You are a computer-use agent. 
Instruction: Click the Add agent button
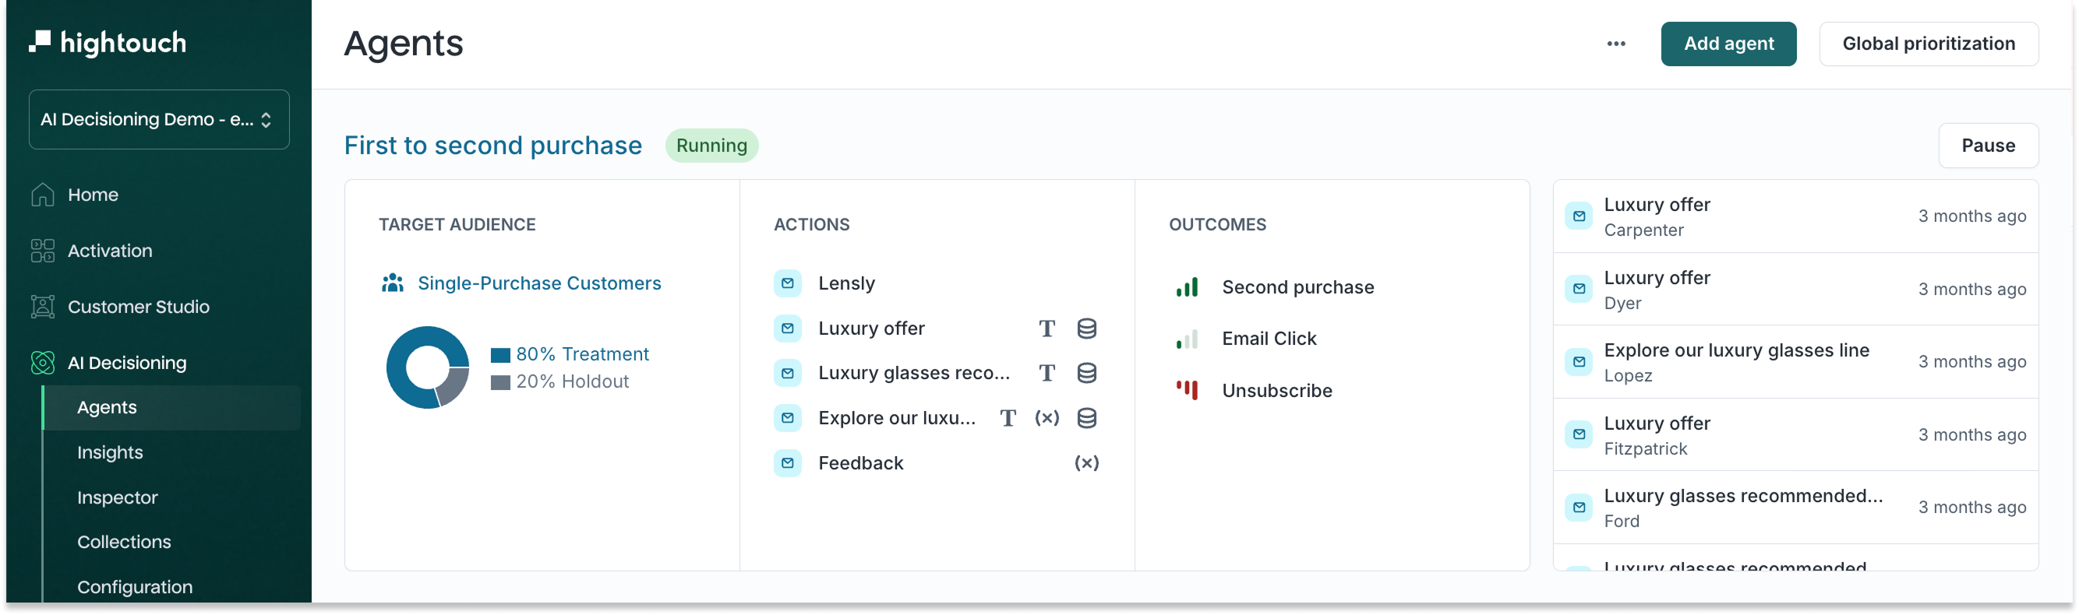[1728, 44]
